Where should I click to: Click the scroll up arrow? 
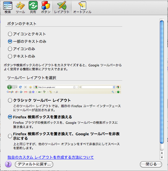tap(162, 153)
